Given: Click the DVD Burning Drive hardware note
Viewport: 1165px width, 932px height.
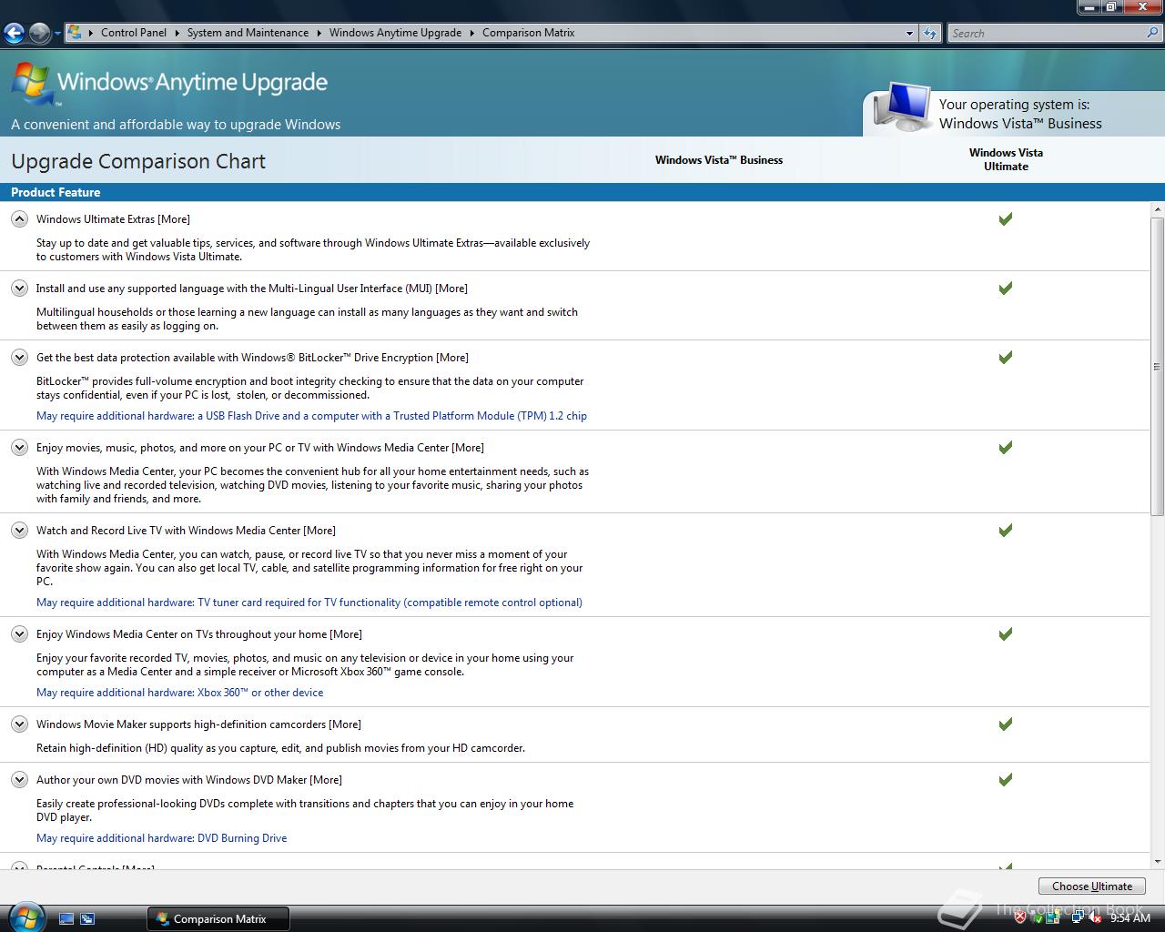Looking at the screenshot, I should (161, 838).
